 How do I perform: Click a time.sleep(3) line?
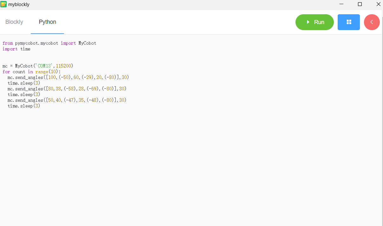pyautogui.click(x=23, y=83)
